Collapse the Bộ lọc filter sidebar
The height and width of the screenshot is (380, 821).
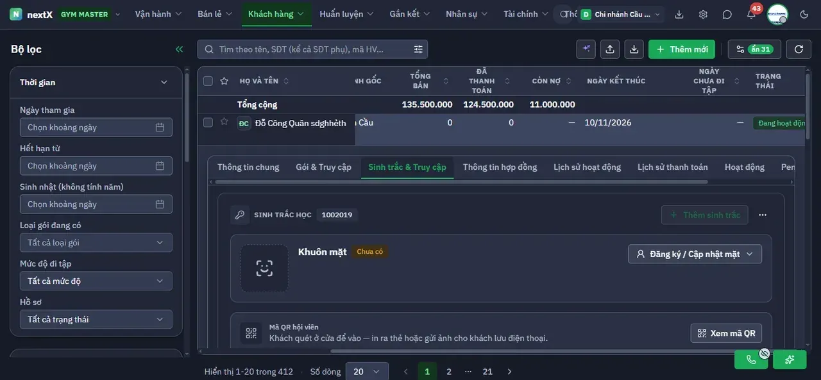(x=179, y=49)
